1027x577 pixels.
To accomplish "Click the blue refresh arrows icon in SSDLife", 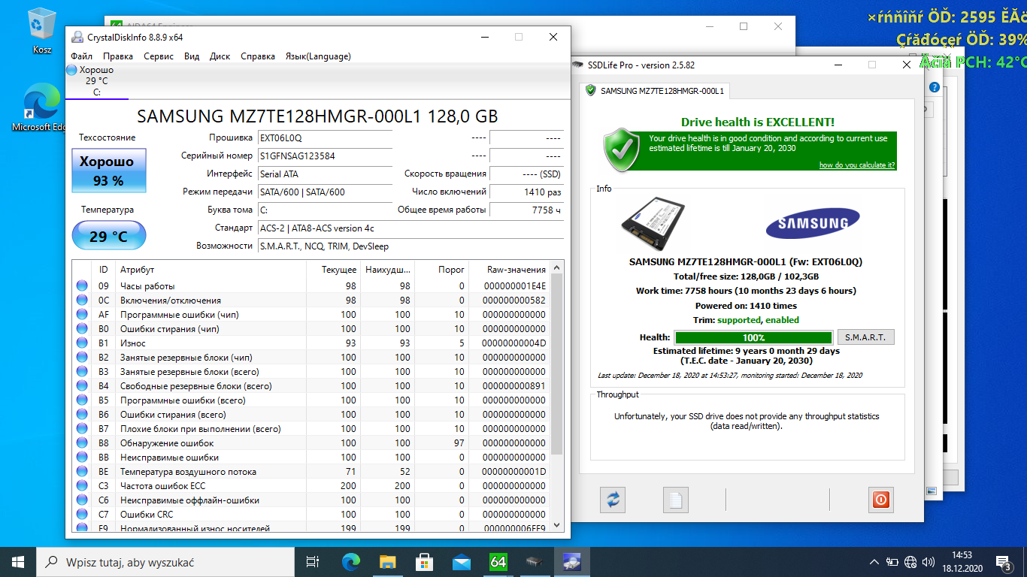I will coord(613,500).
